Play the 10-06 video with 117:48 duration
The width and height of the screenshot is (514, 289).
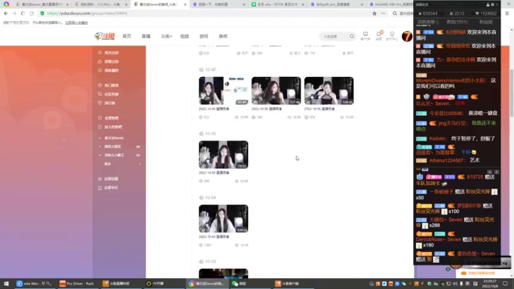(x=276, y=91)
